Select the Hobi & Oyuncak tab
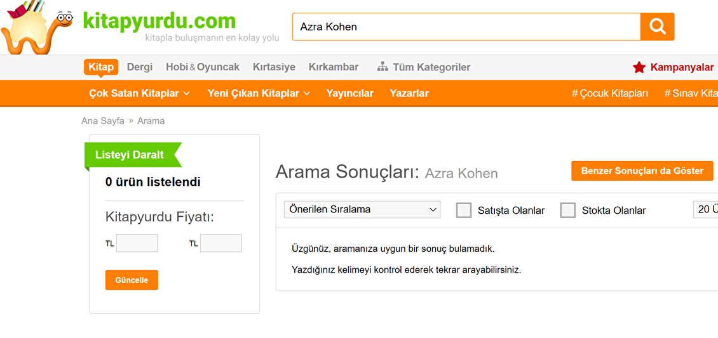718x338 pixels. click(x=203, y=67)
